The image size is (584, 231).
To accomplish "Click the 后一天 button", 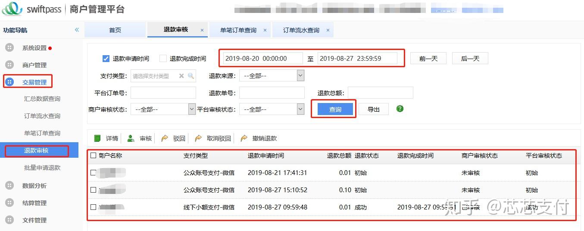I will point(470,59).
